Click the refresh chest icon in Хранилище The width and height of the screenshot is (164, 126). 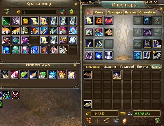pyautogui.click(x=7, y=11)
